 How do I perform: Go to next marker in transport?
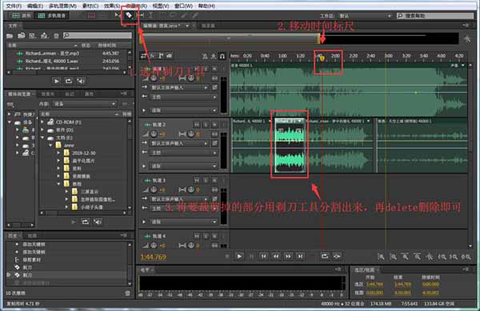(x=301, y=257)
